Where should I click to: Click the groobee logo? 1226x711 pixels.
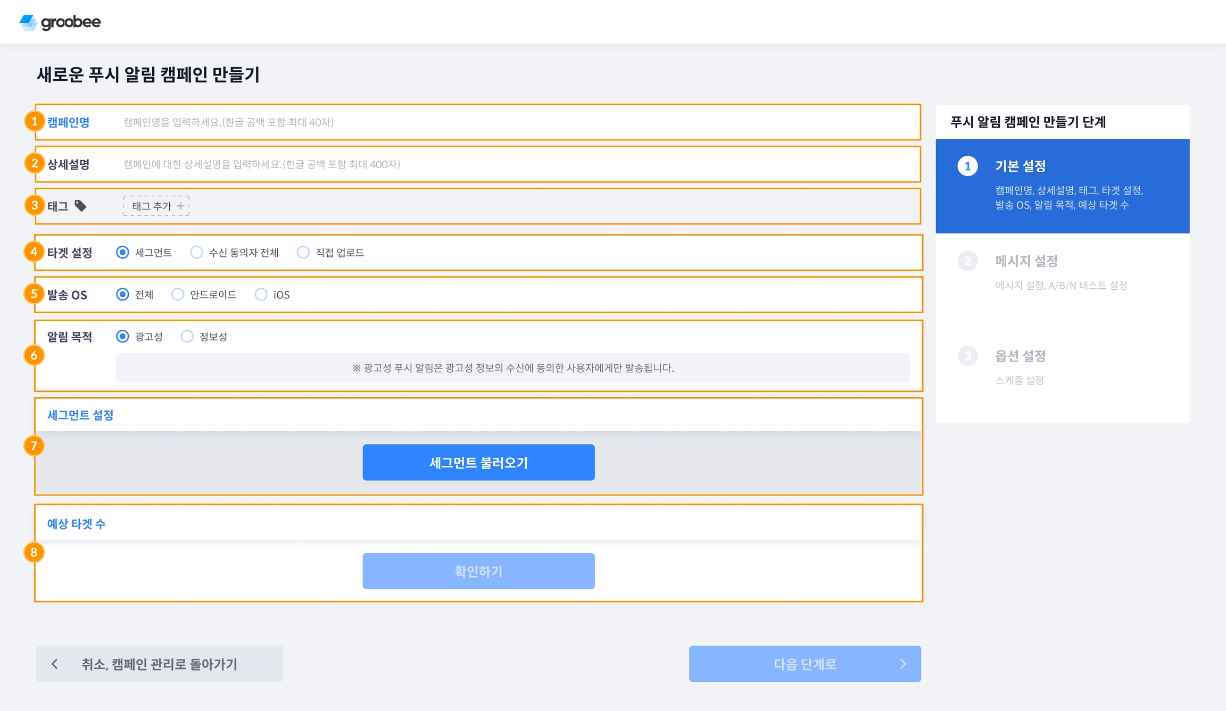(x=60, y=22)
